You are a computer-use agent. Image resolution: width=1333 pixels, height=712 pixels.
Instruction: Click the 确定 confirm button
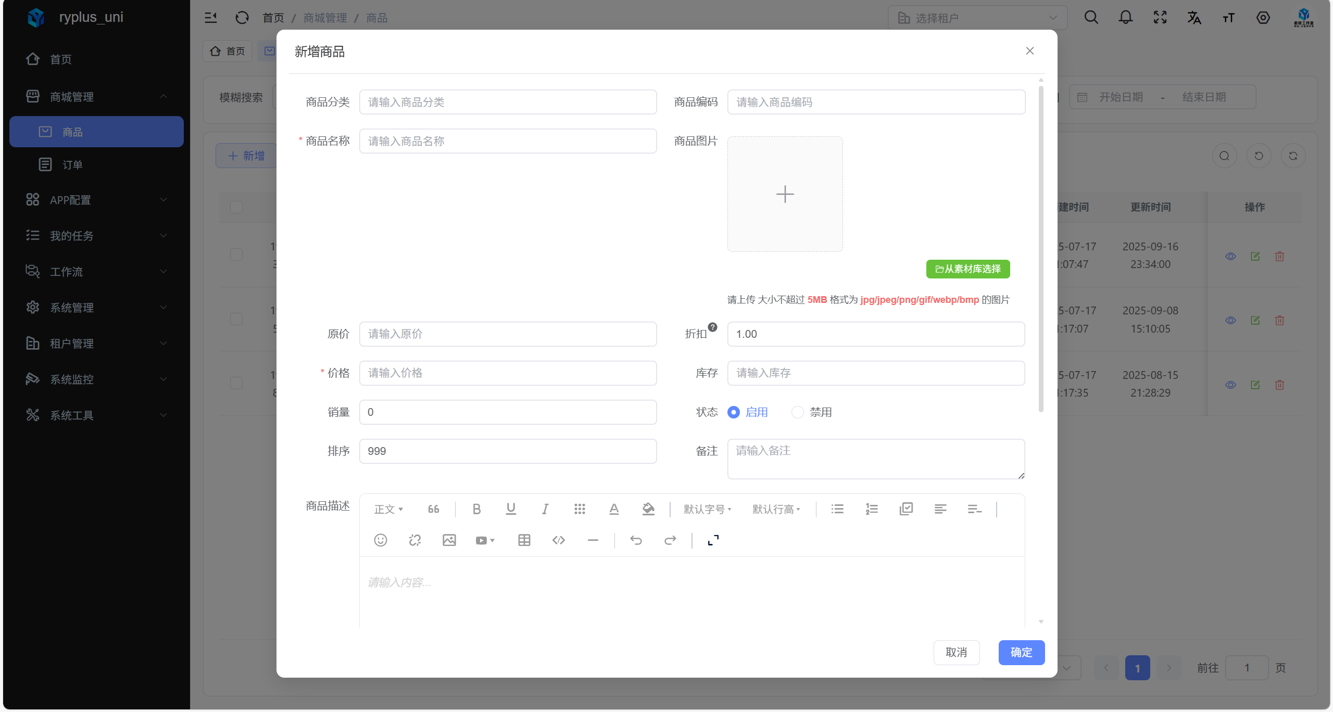pos(1021,653)
